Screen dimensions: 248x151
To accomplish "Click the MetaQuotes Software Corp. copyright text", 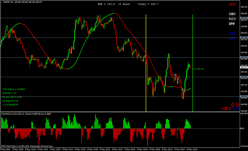I will pos(27,146).
